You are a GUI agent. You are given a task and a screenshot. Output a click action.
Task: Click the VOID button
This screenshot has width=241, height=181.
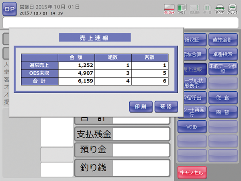click(x=192, y=127)
